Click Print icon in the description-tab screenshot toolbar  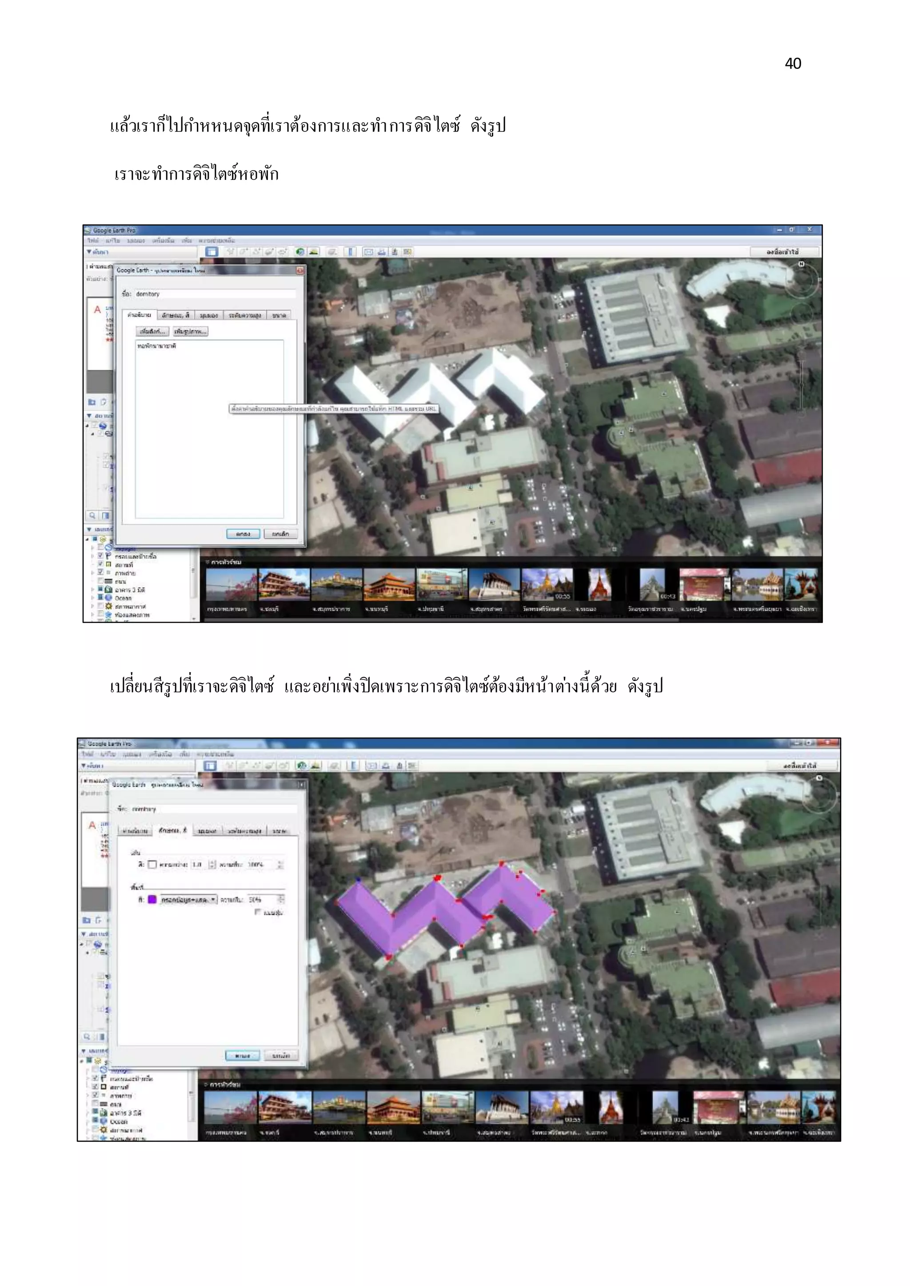point(382,252)
